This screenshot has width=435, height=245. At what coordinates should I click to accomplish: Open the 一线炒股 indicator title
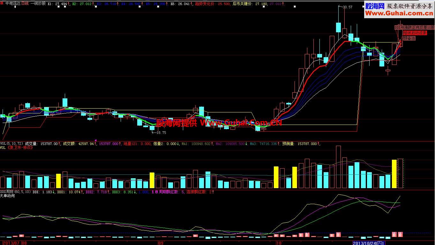tap(38, 4)
